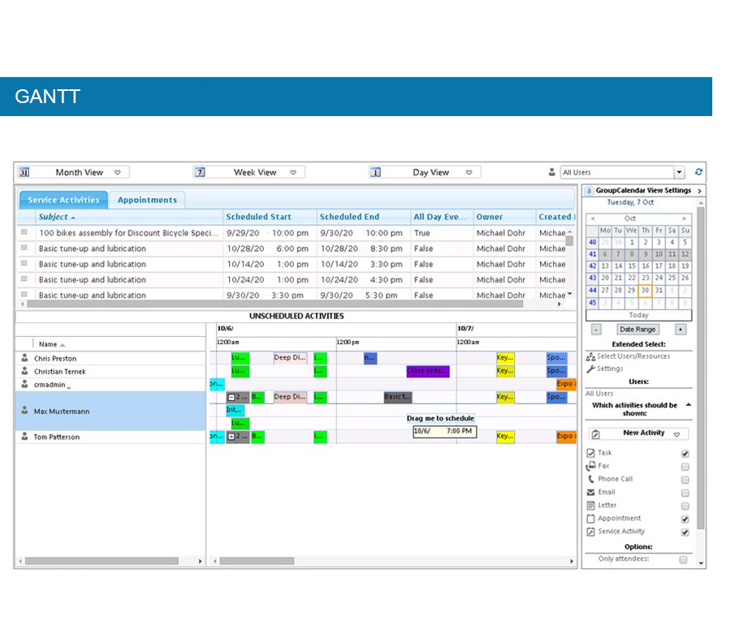This screenshot has width=735, height=617.
Task: Go to previous month in mini calendar
Action: point(593,218)
